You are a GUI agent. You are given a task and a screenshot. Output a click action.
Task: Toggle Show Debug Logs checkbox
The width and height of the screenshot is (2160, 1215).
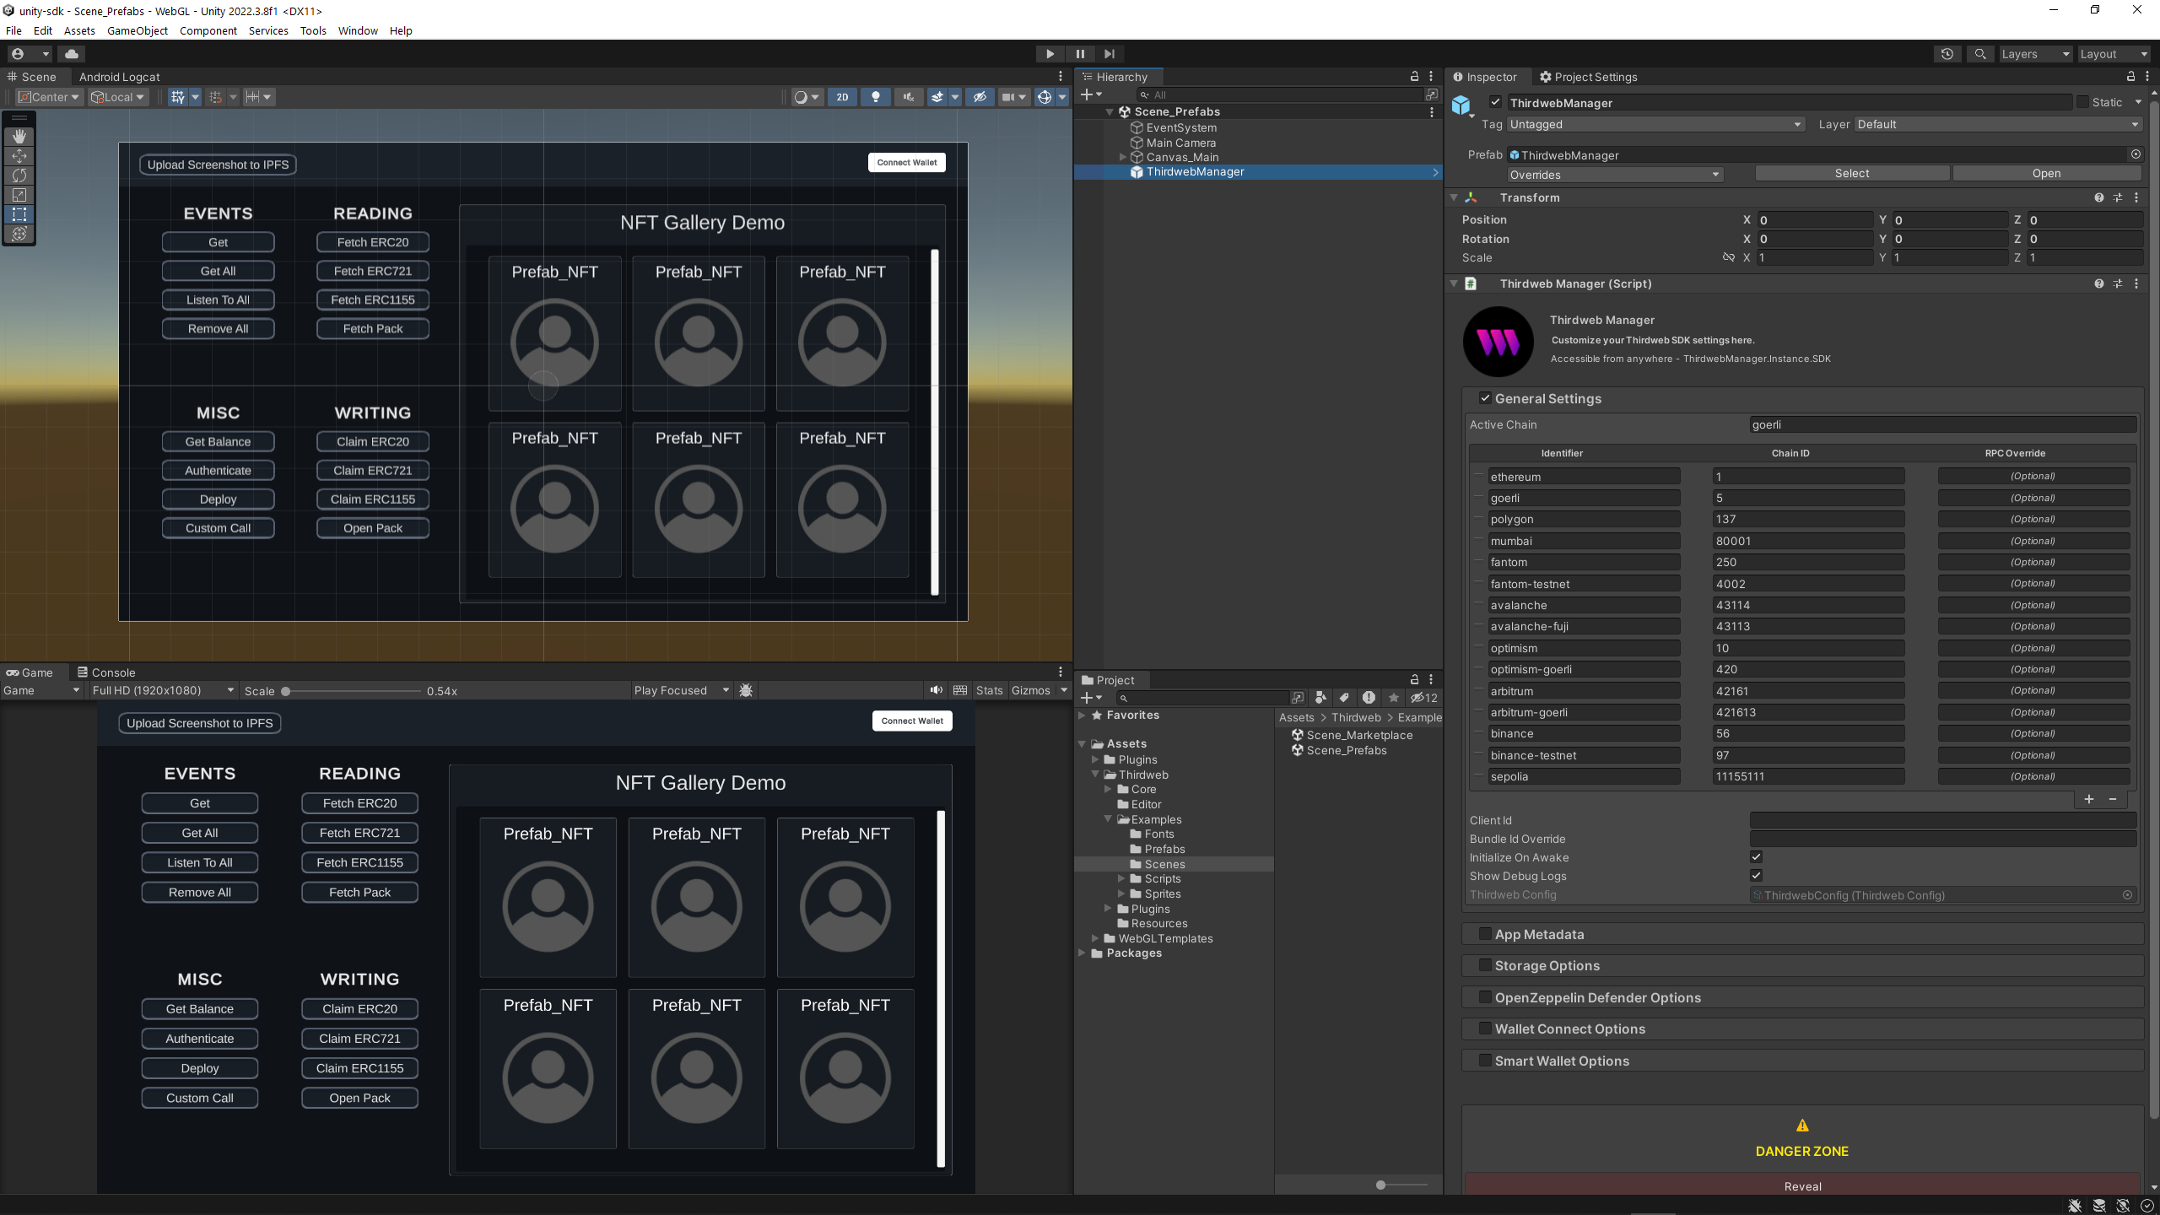coord(1757,875)
